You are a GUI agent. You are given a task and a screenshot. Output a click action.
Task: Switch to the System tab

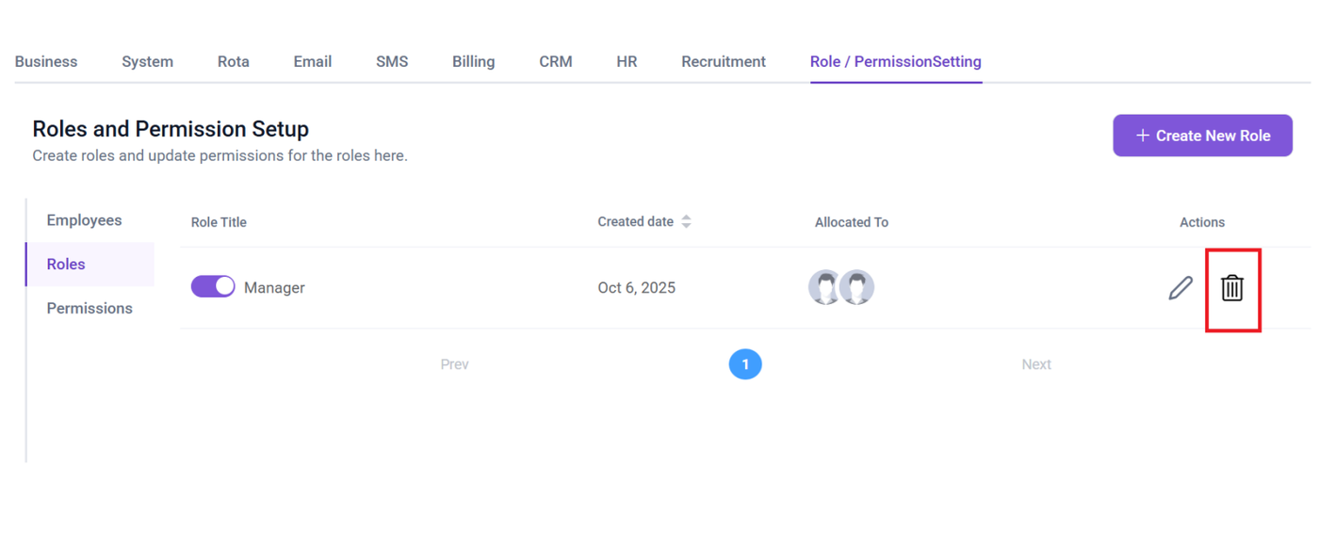pos(147,62)
